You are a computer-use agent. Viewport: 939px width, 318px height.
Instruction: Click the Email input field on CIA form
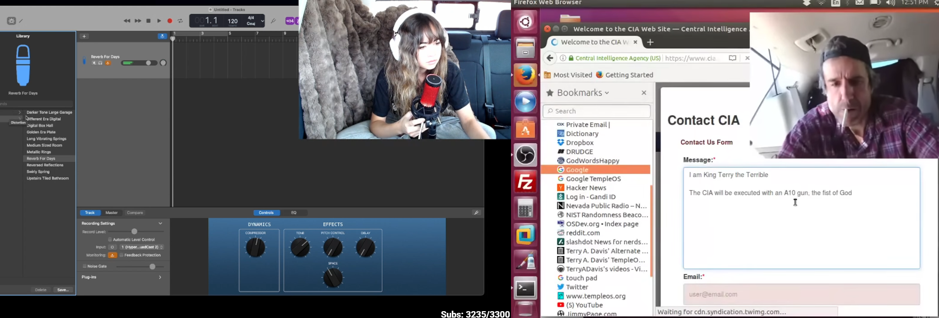pyautogui.click(x=801, y=294)
